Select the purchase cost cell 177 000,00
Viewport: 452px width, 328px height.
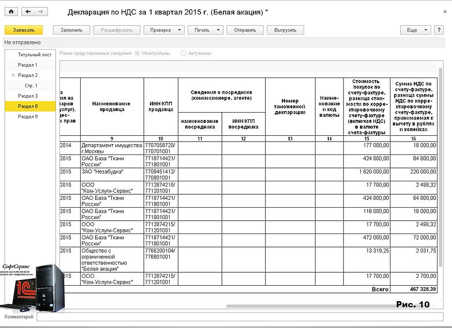coord(367,148)
